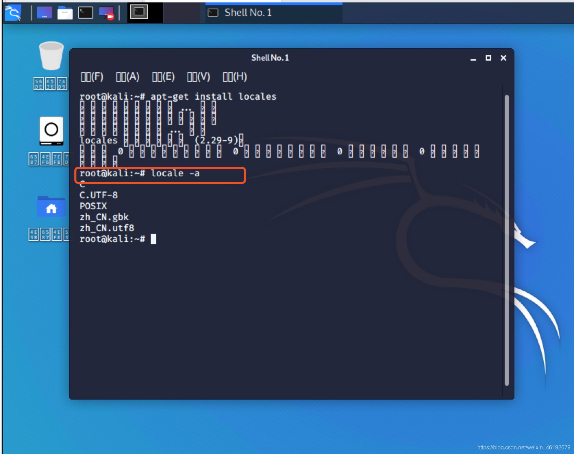574x454 pixels.
Task: Open the (A) Actions menu in the terminal
Action: pos(127,77)
